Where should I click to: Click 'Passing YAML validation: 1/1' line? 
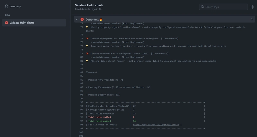tap(104, 80)
